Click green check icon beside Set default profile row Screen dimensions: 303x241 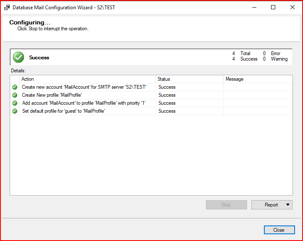pos(15,111)
